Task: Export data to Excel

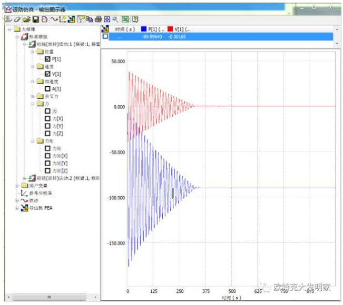Action: tap(125, 19)
